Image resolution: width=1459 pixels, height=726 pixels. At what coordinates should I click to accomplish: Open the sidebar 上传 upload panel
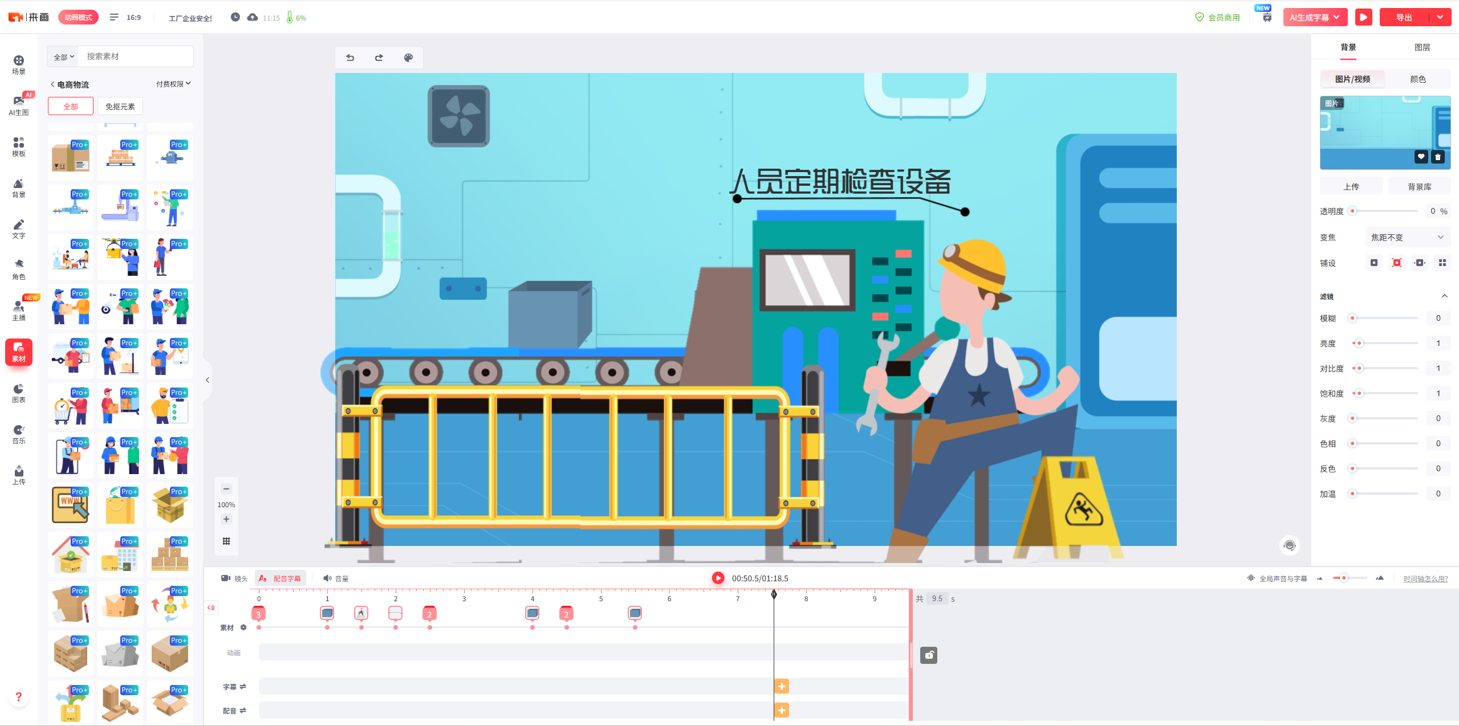pos(19,475)
